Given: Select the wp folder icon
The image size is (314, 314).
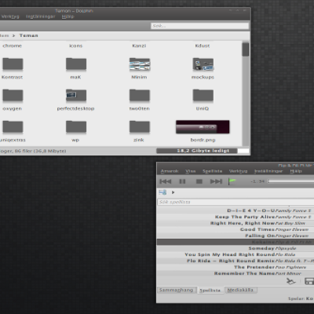Looking at the screenshot, I should (x=76, y=127).
